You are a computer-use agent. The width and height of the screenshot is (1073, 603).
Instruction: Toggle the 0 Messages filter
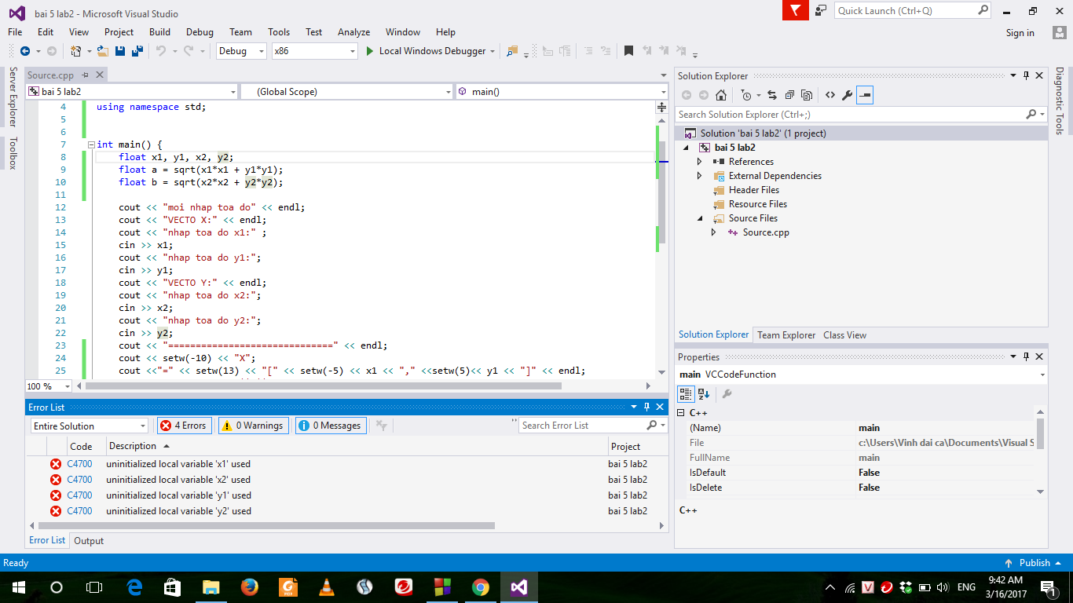(331, 426)
